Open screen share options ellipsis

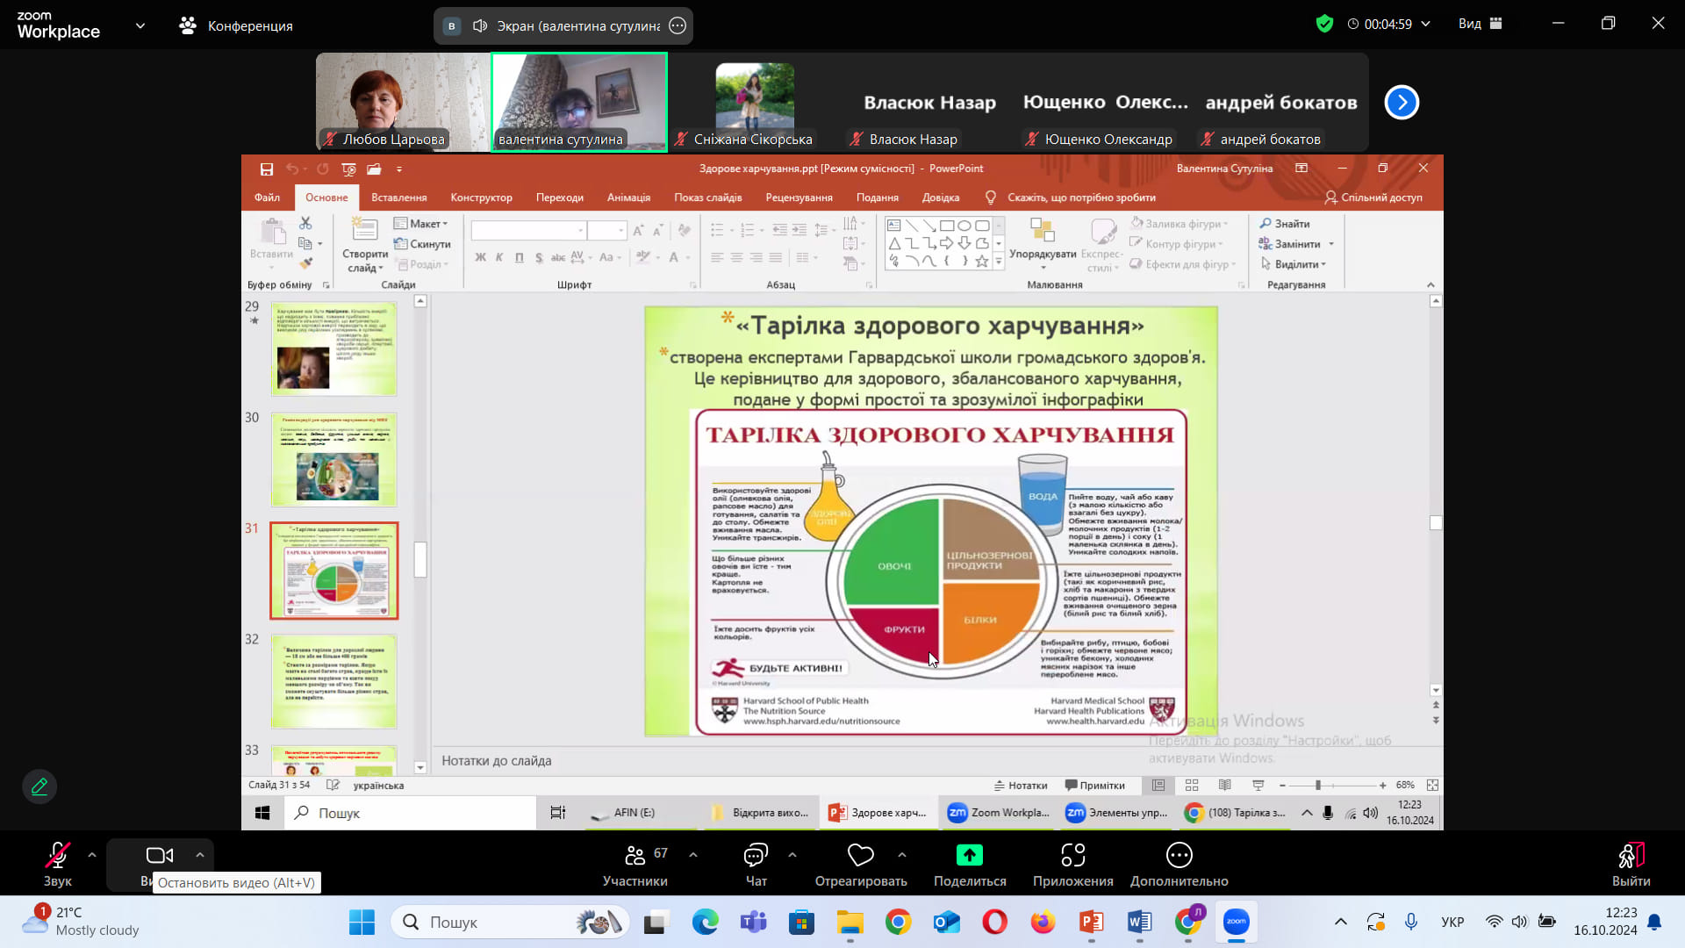[678, 25]
